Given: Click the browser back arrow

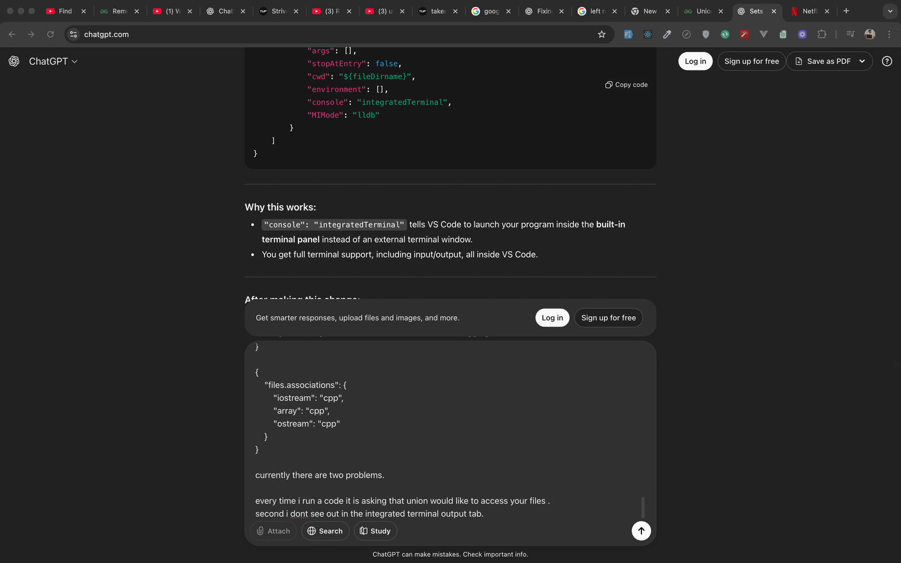Looking at the screenshot, I should (x=12, y=34).
